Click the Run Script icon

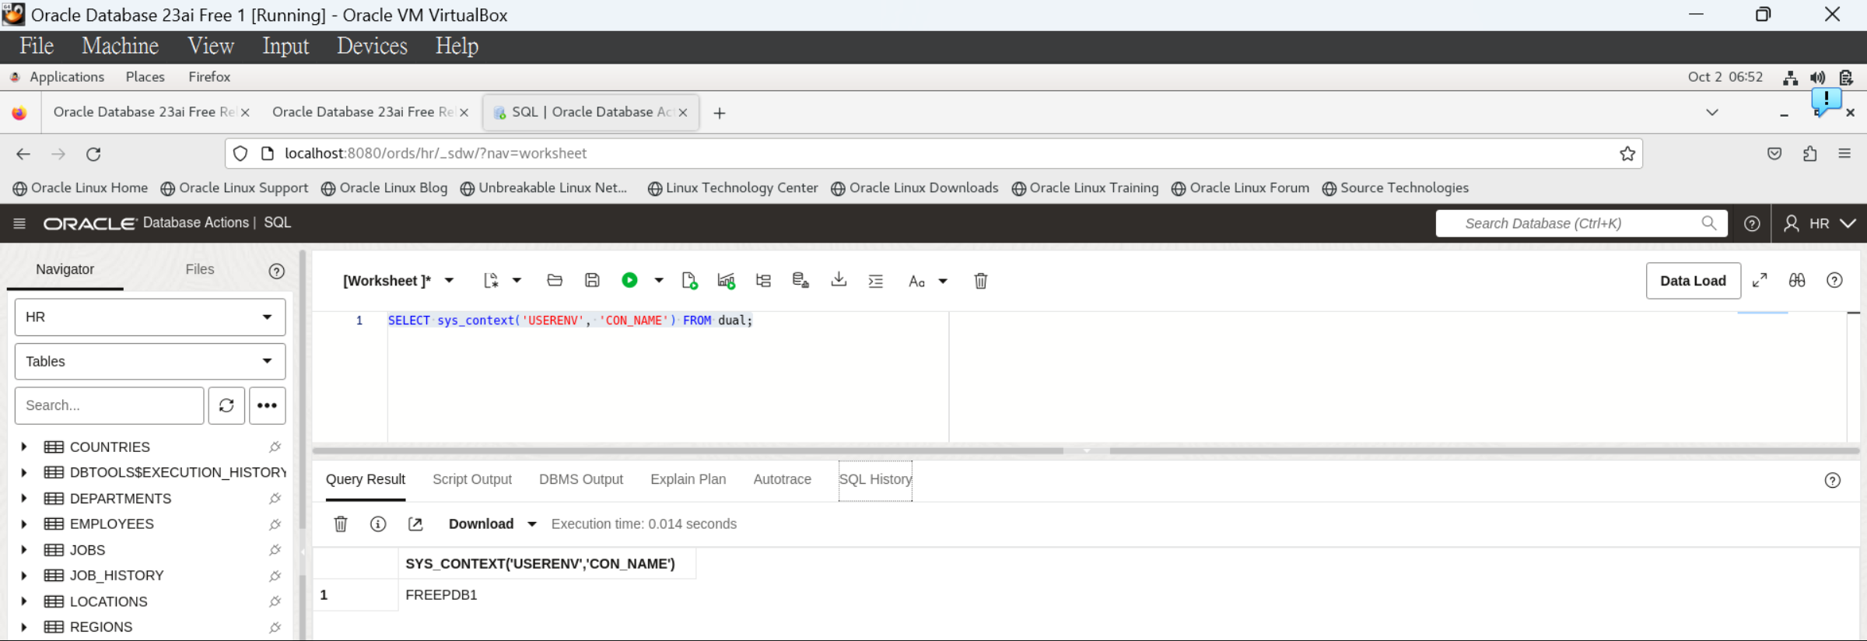coord(689,281)
